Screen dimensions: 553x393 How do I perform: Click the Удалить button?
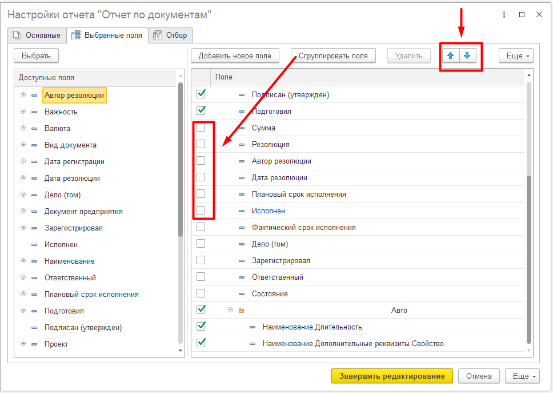pos(409,56)
